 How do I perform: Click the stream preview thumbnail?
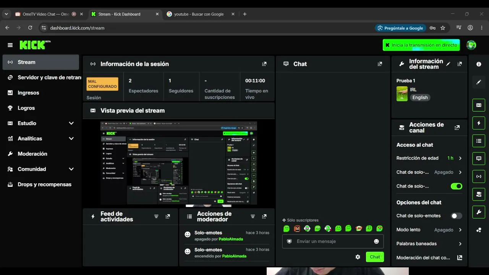[x=178, y=163]
